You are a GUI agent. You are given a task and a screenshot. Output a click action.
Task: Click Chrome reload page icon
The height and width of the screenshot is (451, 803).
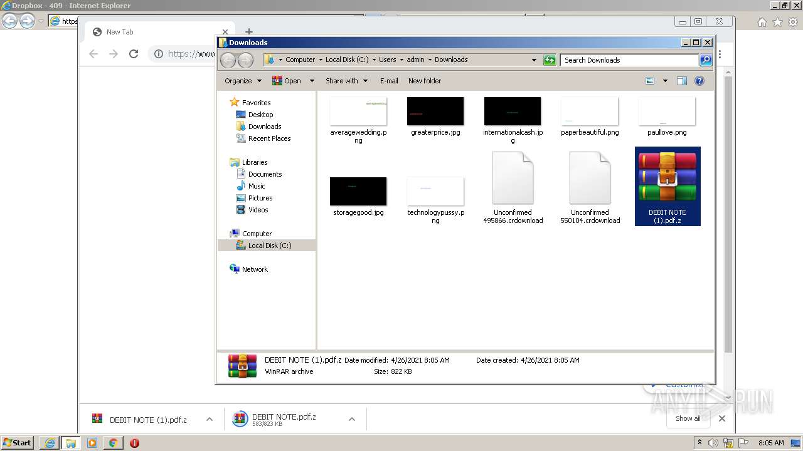point(134,54)
